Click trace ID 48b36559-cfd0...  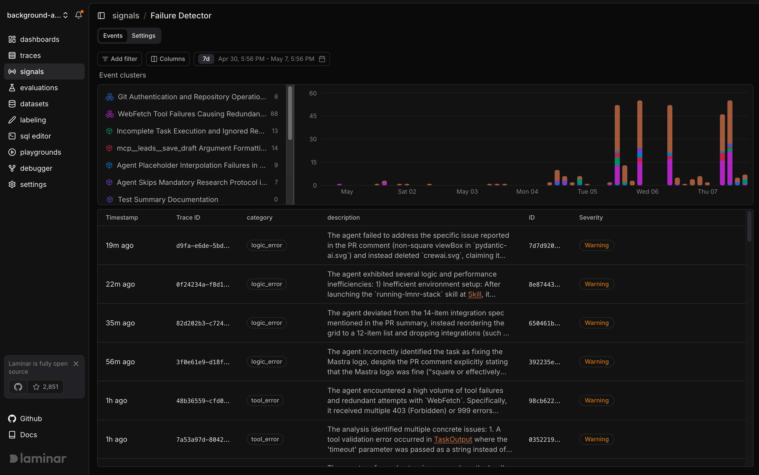coord(202,400)
